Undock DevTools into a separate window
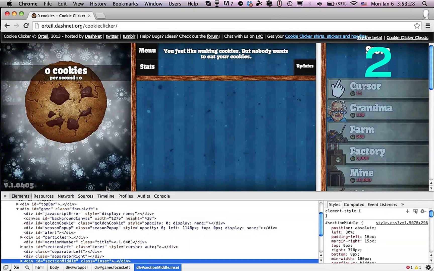The width and height of the screenshot is (434, 271). pos(6,267)
